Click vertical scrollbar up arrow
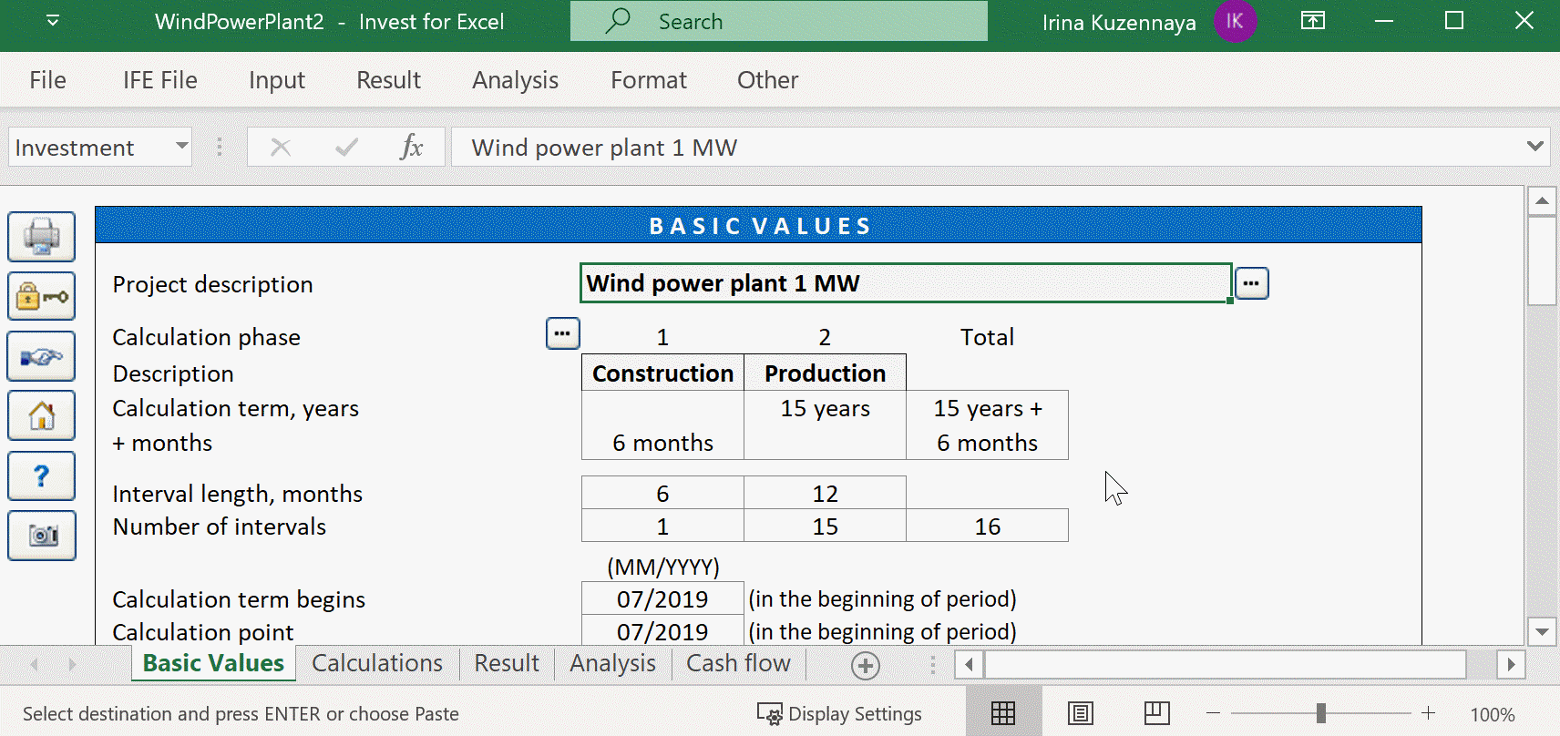Screen dimensions: 1560x736 pos(1542,200)
